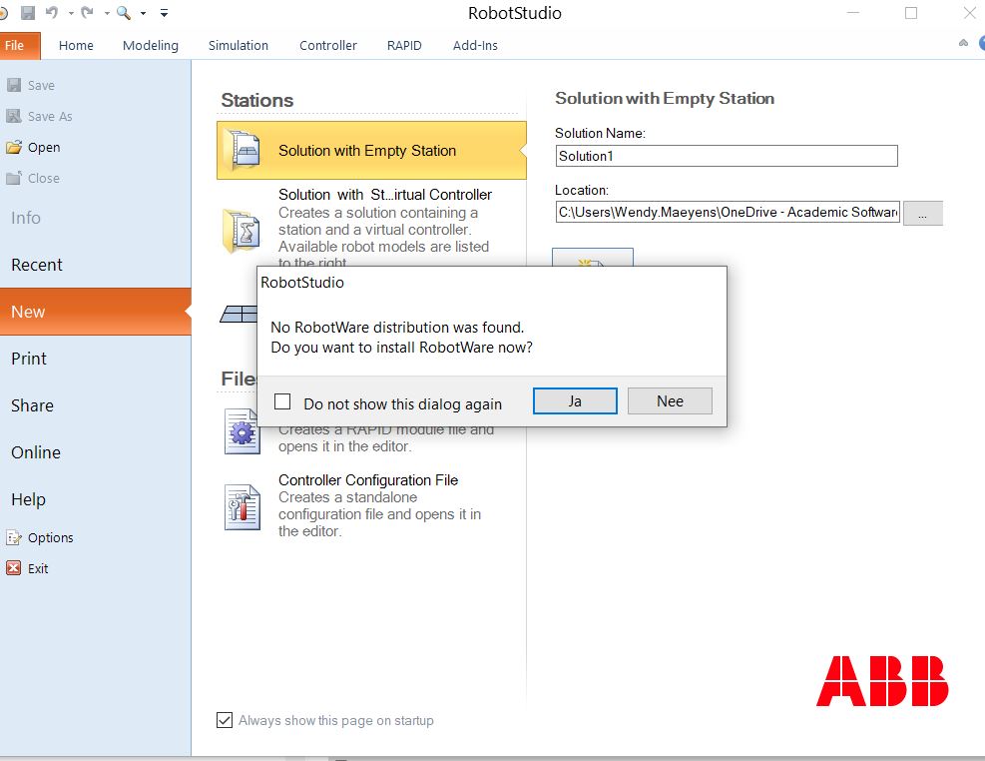This screenshot has height=761, width=985.
Task: Open the File tab
Action: point(20,46)
